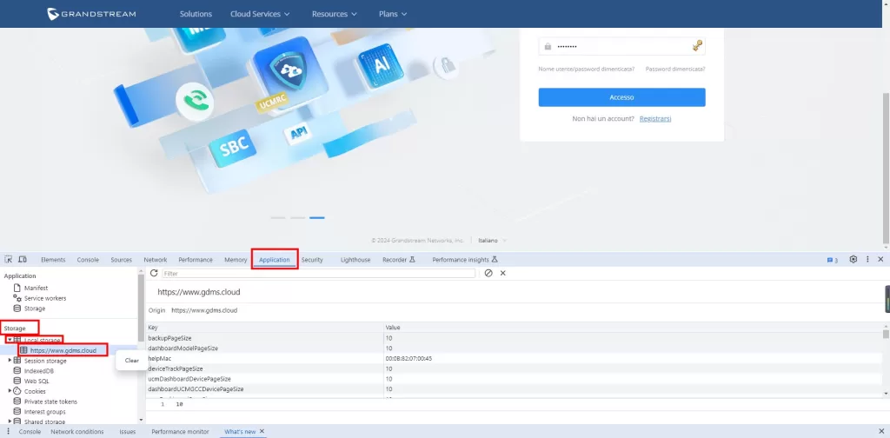The width and height of the screenshot is (890, 438).
Task: Choose Clear from the context menu
Action: pyautogui.click(x=132, y=361)
